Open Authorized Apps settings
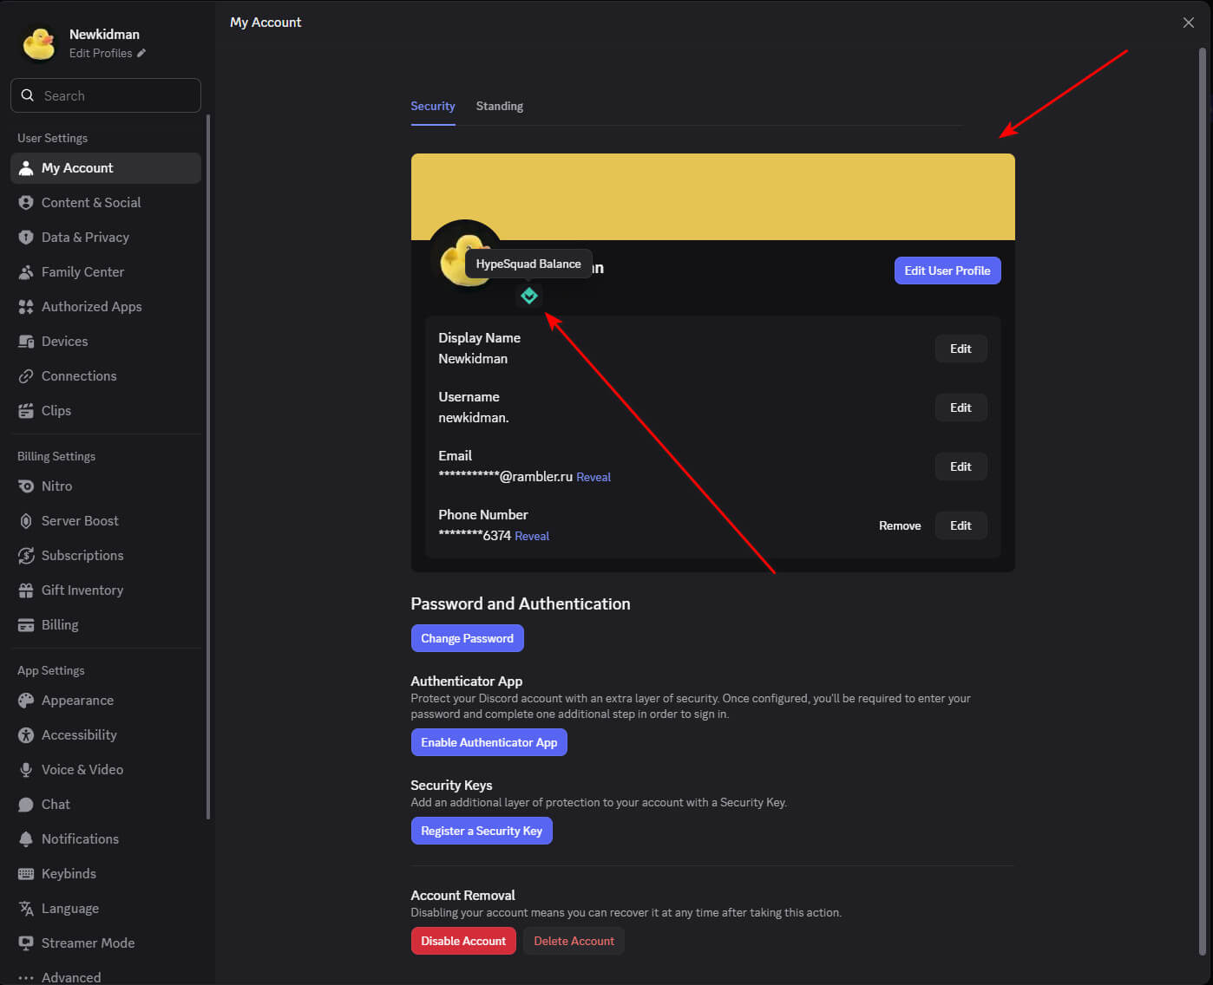1213x985 pixels. pos(91,307)
